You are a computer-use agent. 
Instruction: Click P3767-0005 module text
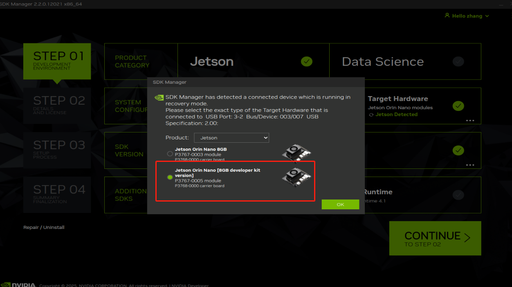198,181
